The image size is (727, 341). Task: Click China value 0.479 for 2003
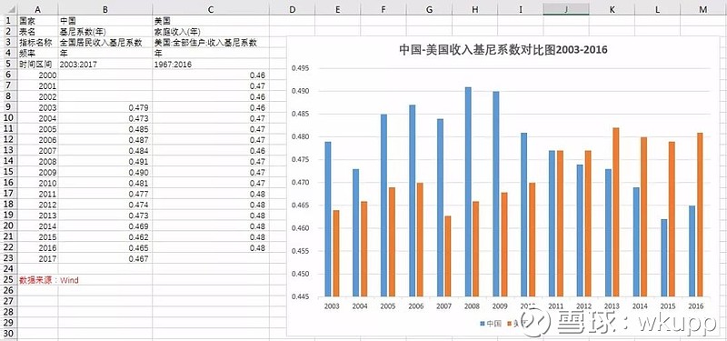coord(105,107)
